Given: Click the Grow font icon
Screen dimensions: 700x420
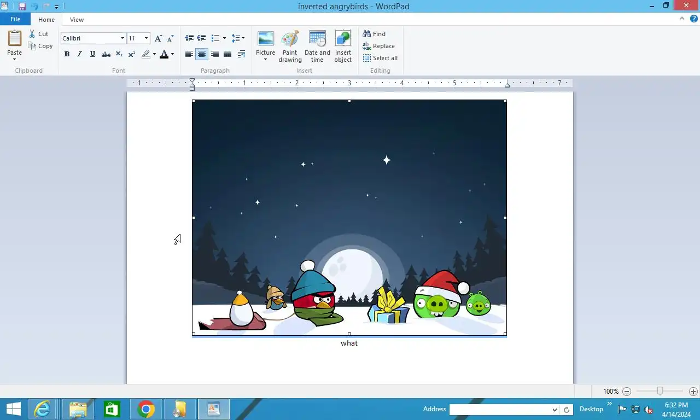Looking at the screenshot, I should tap(158, 38).
